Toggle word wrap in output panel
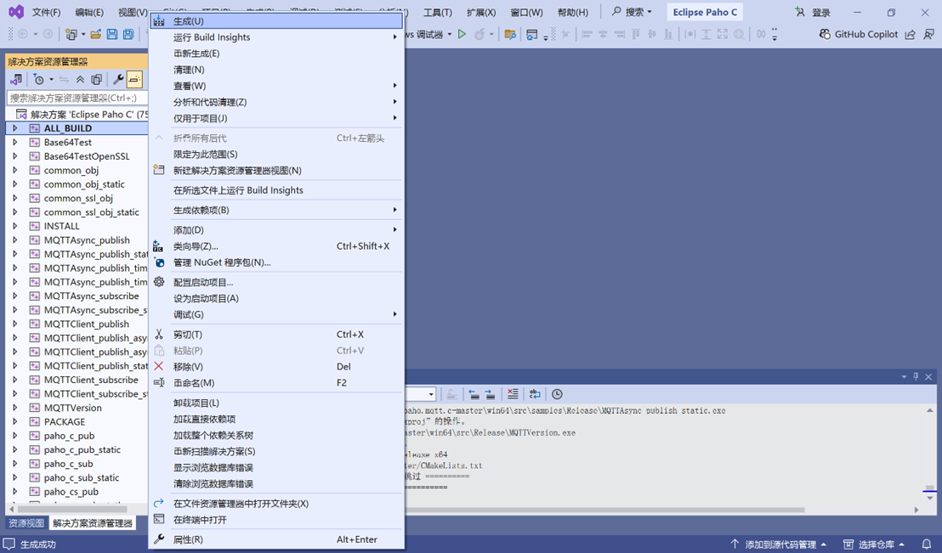 [535, 394]
